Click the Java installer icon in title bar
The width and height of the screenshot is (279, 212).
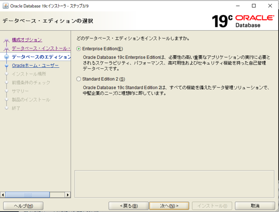point(5,6)
